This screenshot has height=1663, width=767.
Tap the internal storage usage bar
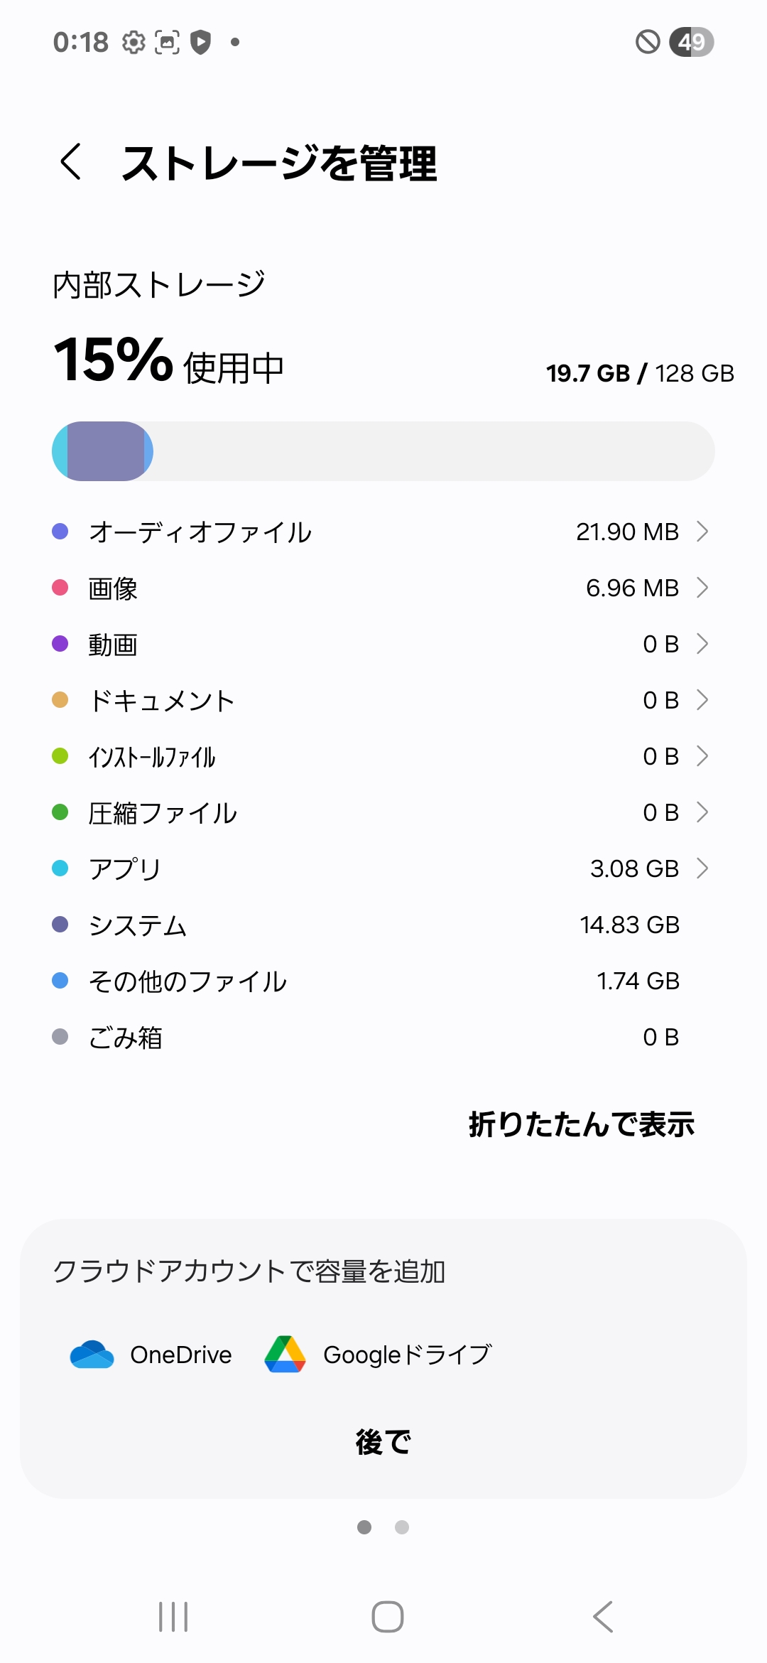[383, 451]
